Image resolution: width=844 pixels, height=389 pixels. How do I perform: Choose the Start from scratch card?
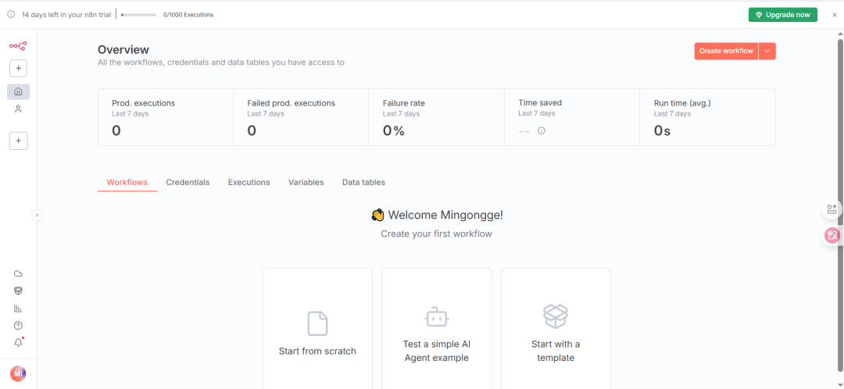tap(317, 328)
